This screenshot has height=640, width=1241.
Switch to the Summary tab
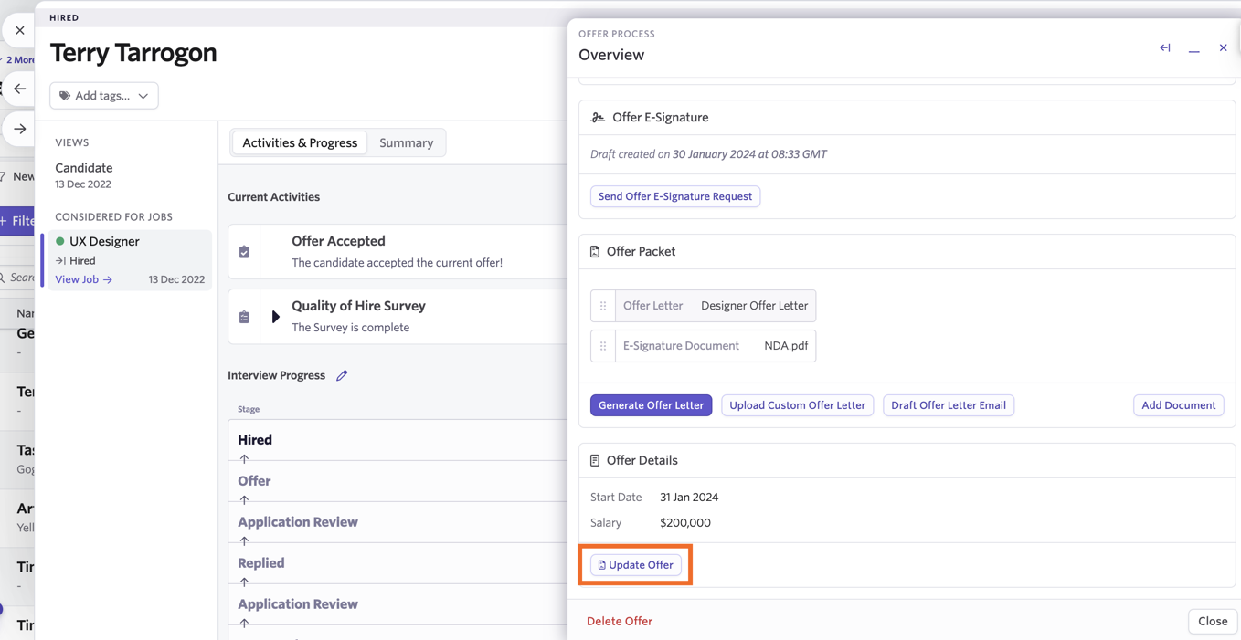(407, 142)
